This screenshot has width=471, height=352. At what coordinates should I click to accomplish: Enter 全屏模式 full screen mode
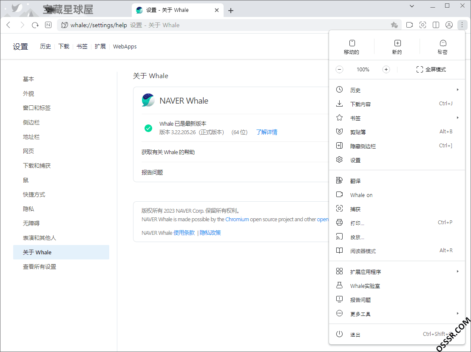click(431, 70)
